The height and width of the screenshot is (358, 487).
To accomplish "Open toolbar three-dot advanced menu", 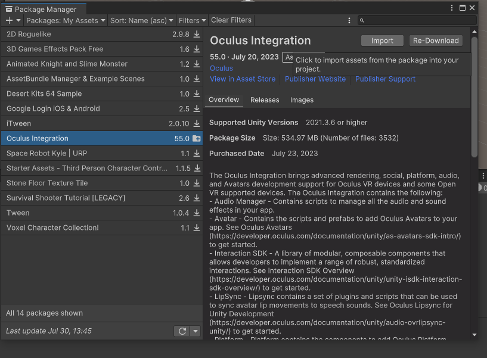I will (x=349, y=20).
